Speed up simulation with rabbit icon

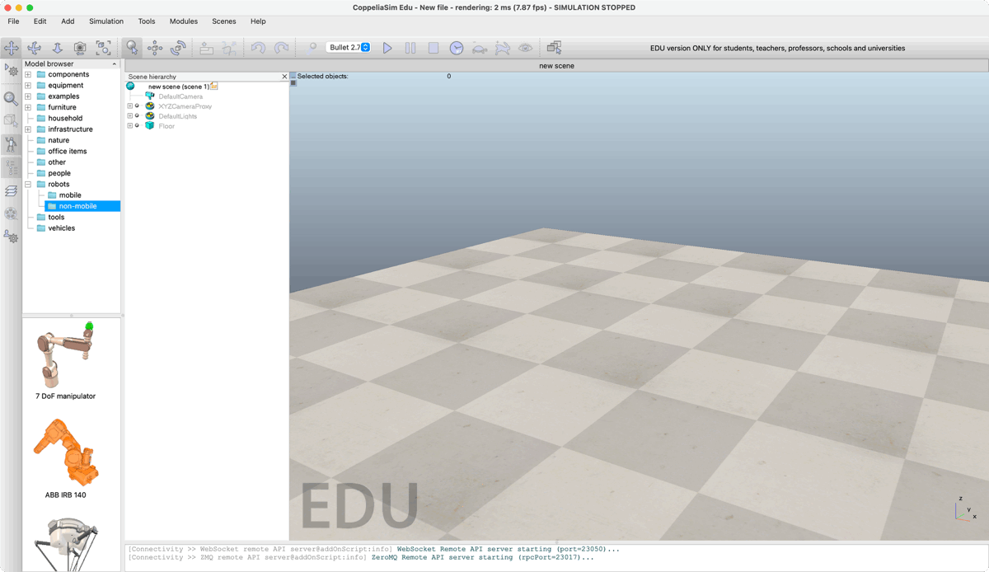(503, 48)
